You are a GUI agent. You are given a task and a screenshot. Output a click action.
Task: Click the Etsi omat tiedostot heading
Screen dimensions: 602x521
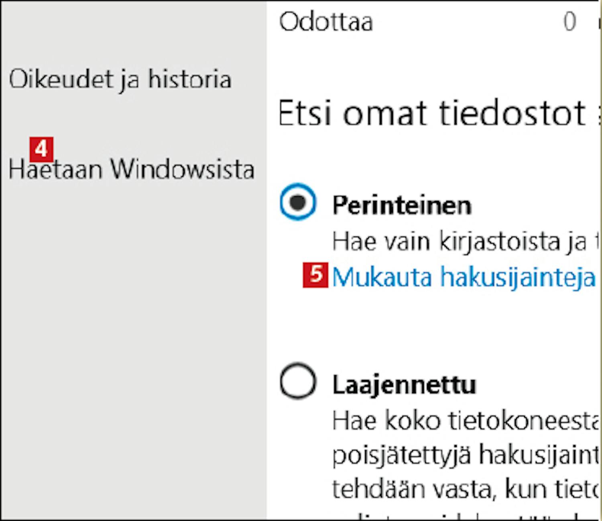[x=439, y=113]
